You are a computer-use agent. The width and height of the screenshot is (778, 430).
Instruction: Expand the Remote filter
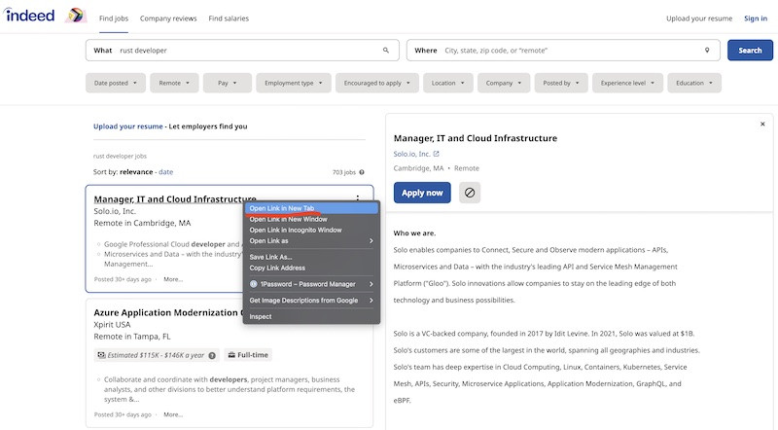[x=174, y=83]
